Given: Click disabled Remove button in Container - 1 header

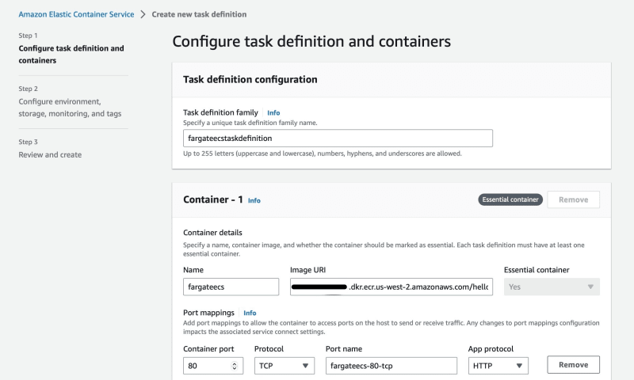Looking at the screenshot, I should pos(573,199).
